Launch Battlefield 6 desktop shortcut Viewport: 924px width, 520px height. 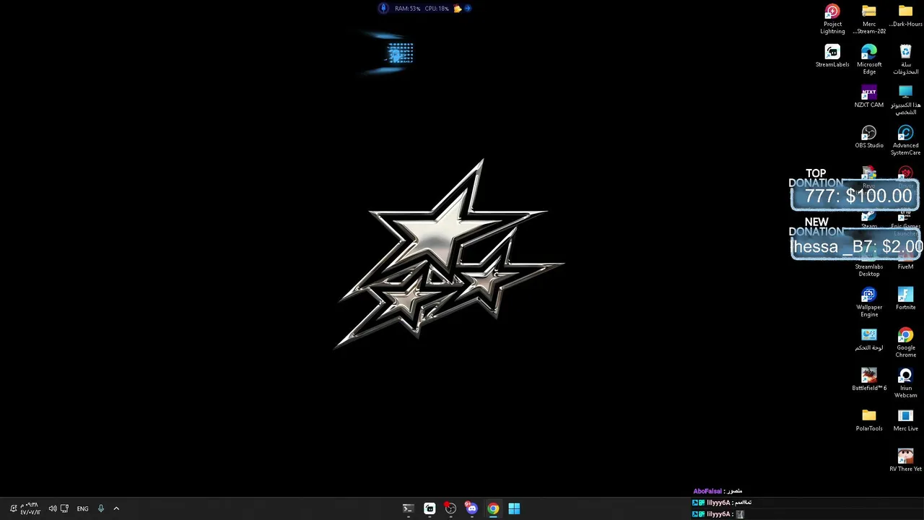(x=869, y=380)
